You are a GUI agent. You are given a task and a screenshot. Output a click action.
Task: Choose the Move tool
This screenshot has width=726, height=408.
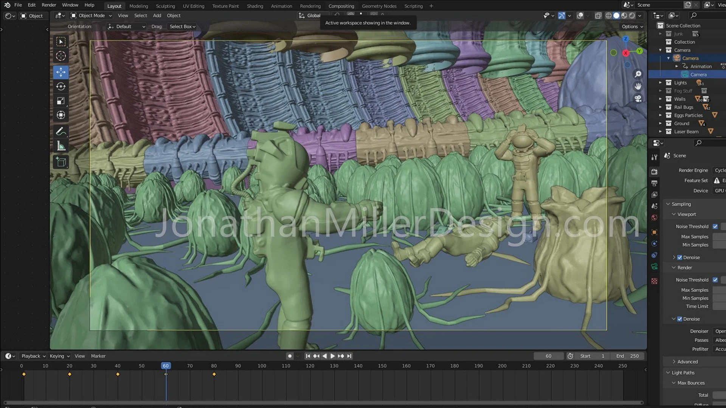(61, 72)
